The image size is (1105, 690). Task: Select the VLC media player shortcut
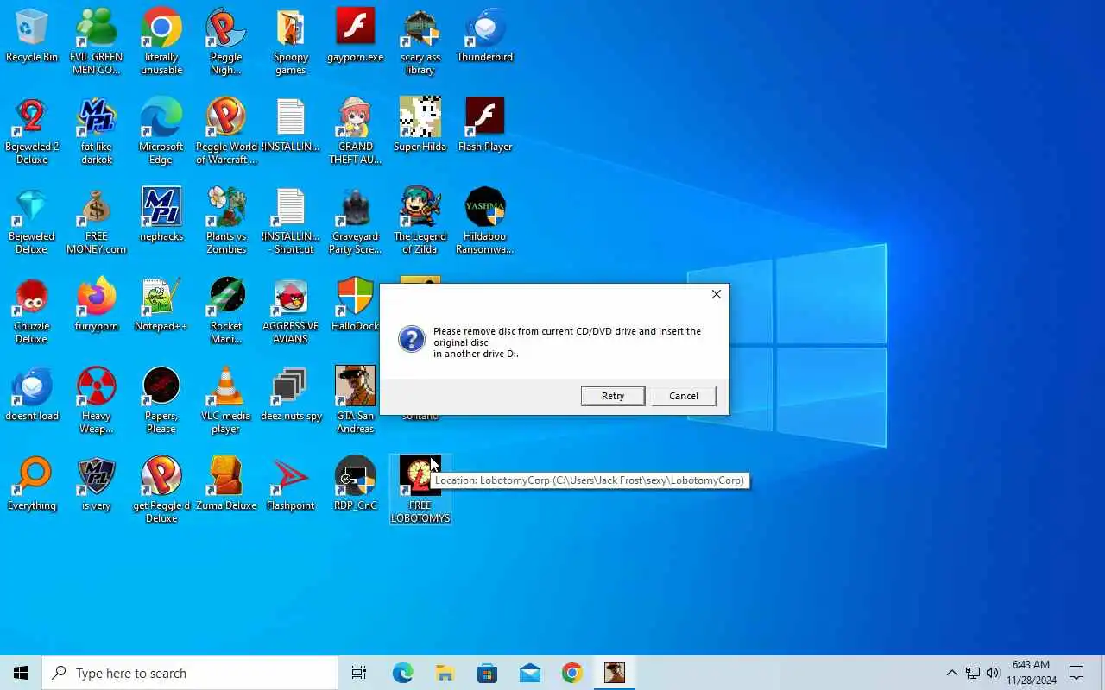tap(226, 400)
